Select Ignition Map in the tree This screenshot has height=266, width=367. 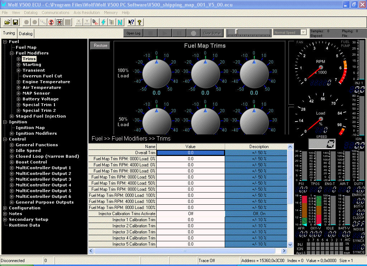pyautogui.click(x=30, y=128)
